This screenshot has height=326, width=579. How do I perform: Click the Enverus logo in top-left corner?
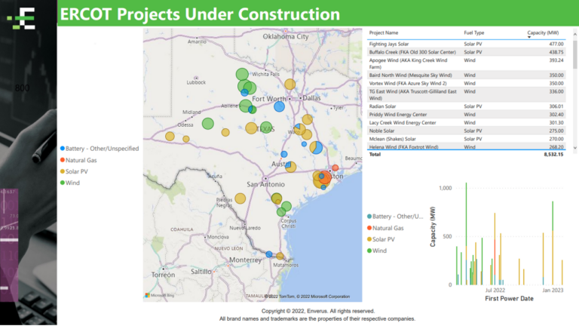pyautogui.click(x=26, y=17)
